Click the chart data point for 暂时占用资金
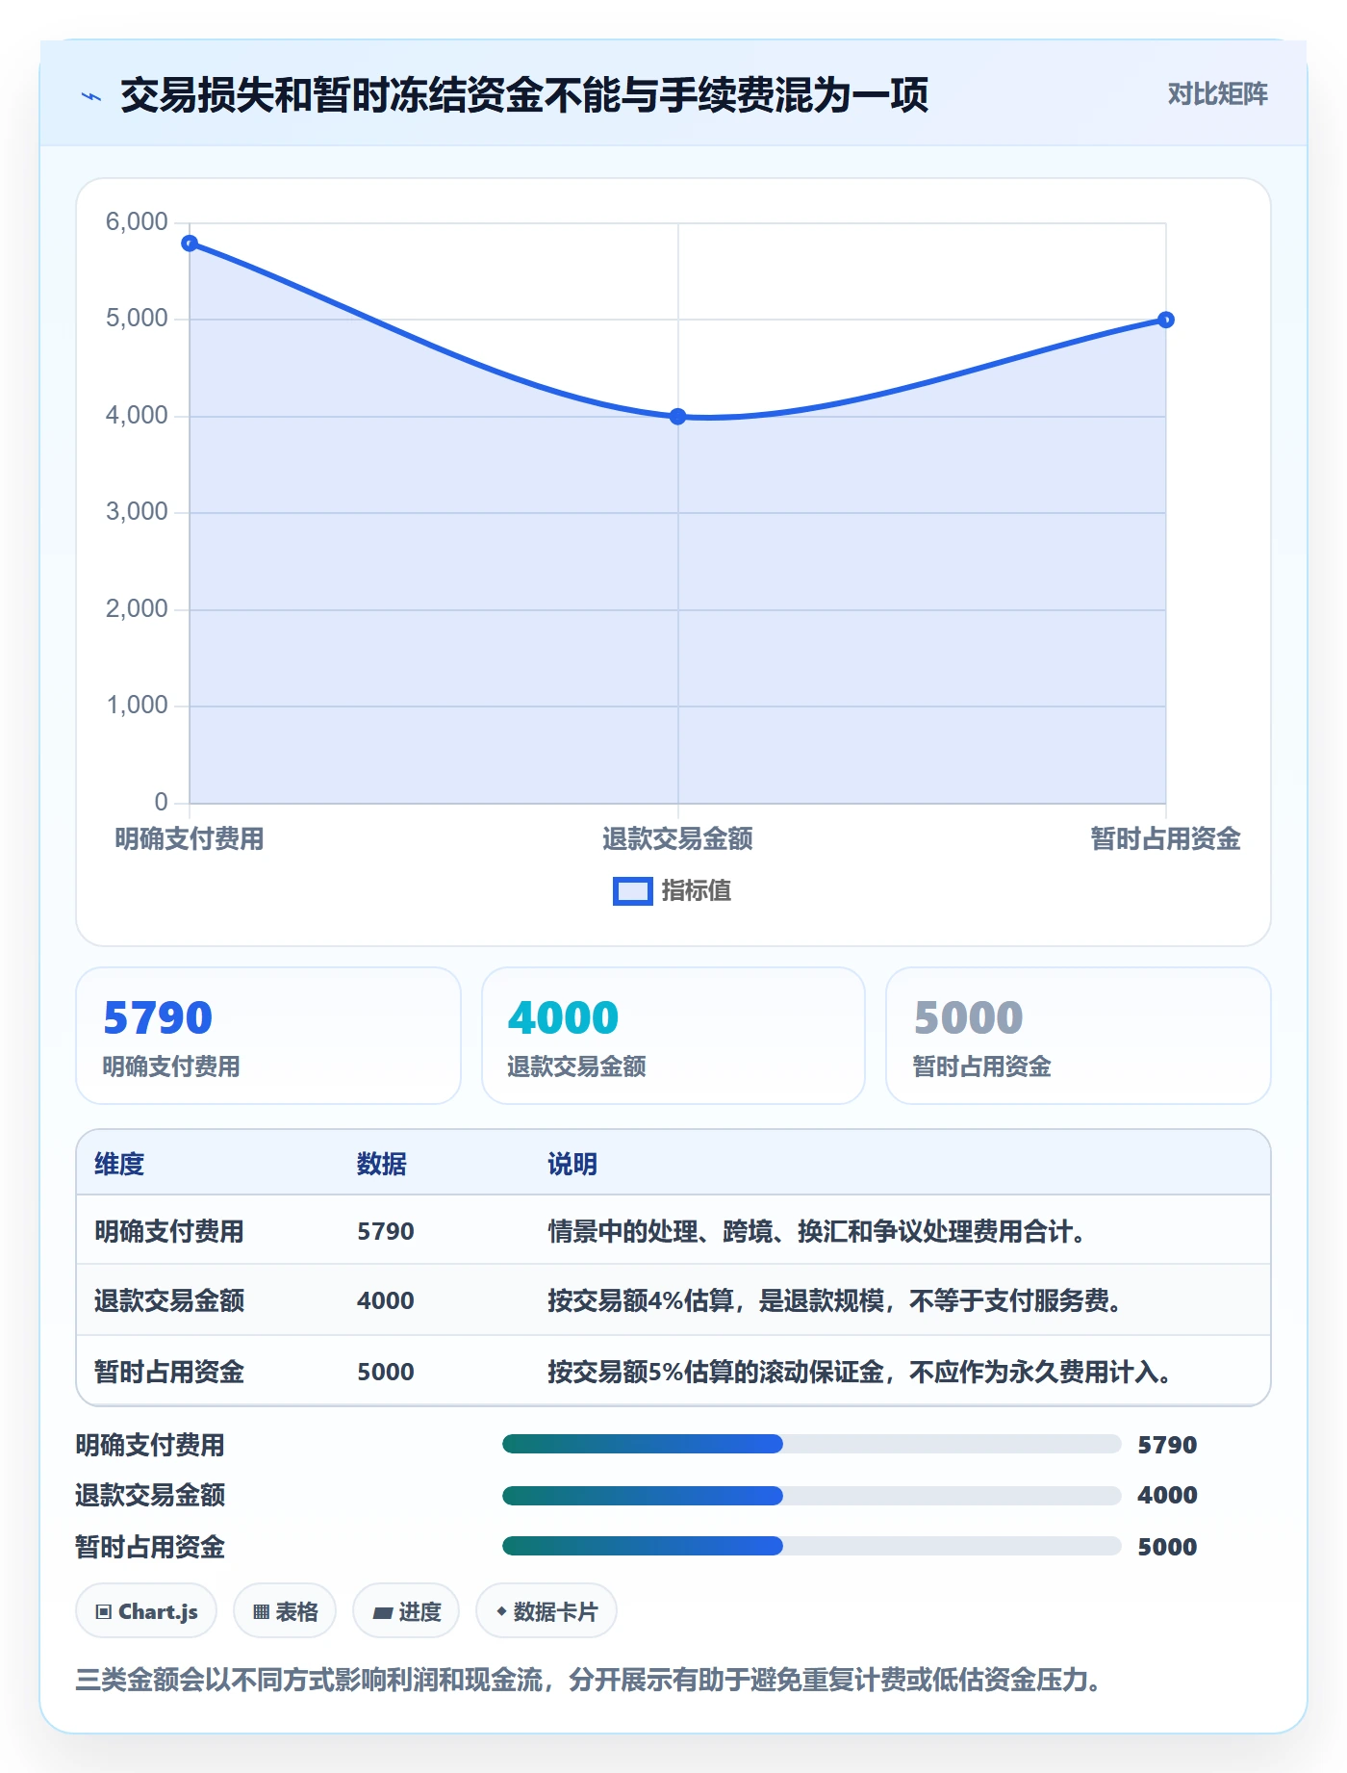Screen dimensions: 1347x1773 tap(1165, 320)
